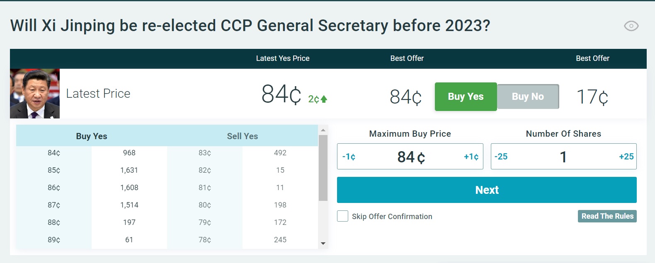This screenshot has width=655, height=263.
Task: Click the order book vertical scrollbar thumb
Action: (x=323, y=168)
